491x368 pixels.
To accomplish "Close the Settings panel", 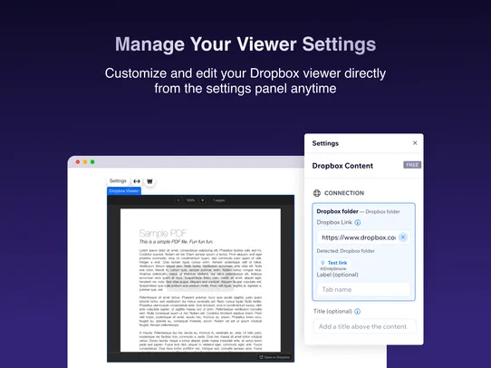I will point(415,143).
